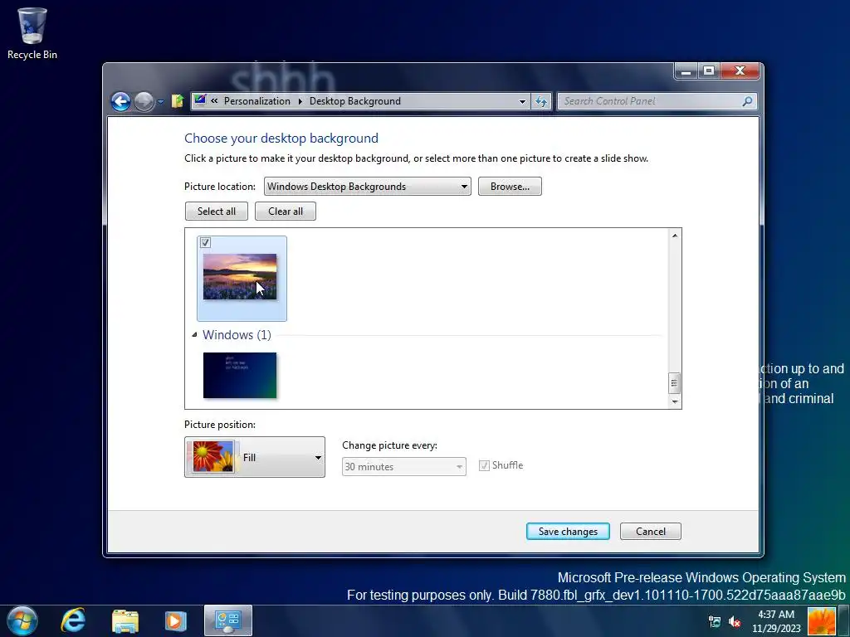Click the taskbar clock 4:37 AM
This screenshot has width=850, height=637.
tap(776, 621)
